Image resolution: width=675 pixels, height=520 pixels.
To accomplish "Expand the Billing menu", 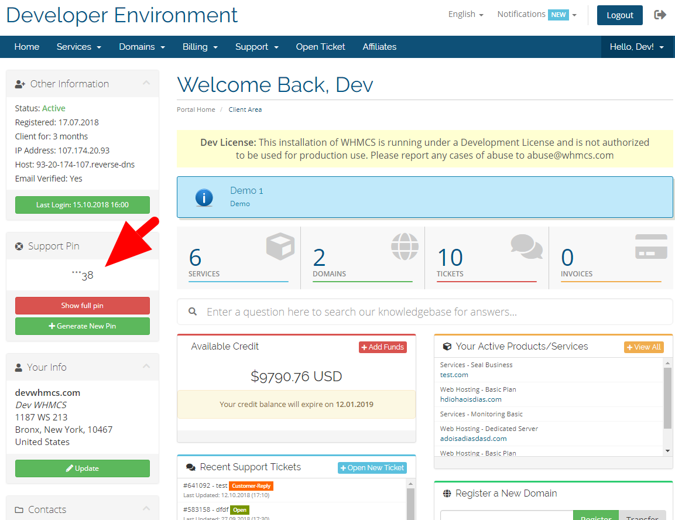I will pyautogui.click(x=200, y=47).
